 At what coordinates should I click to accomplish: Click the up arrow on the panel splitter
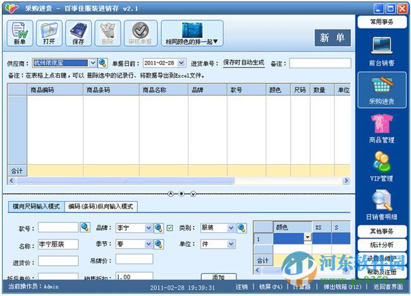coord(171,194)
